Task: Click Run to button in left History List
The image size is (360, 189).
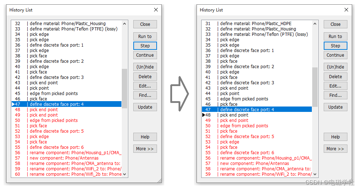Action: (x=145, y=37)
